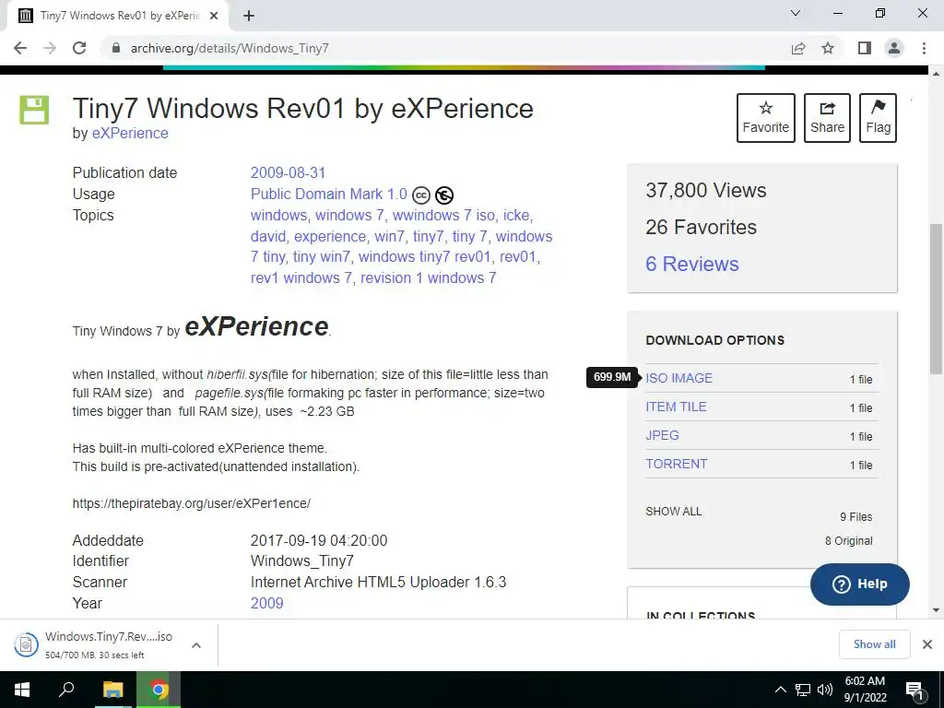Click the '37,800 Views' text

click(705, 190)
